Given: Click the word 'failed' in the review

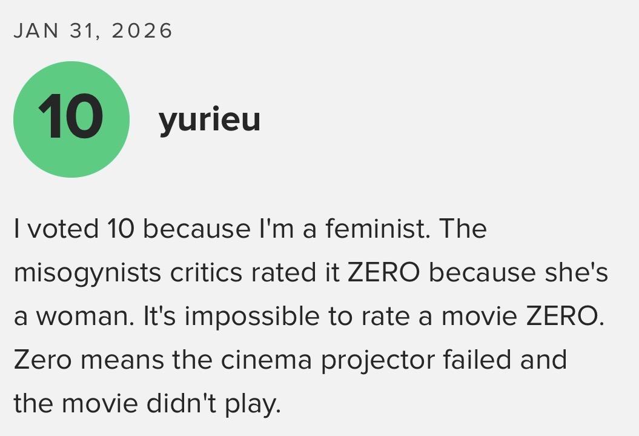Looking at the screenshot, I should coord(479,360).
